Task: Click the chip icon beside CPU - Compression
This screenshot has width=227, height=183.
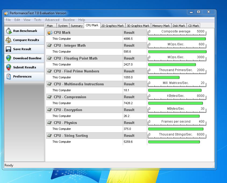Action: pyautogui.click(x=49, y=97)
